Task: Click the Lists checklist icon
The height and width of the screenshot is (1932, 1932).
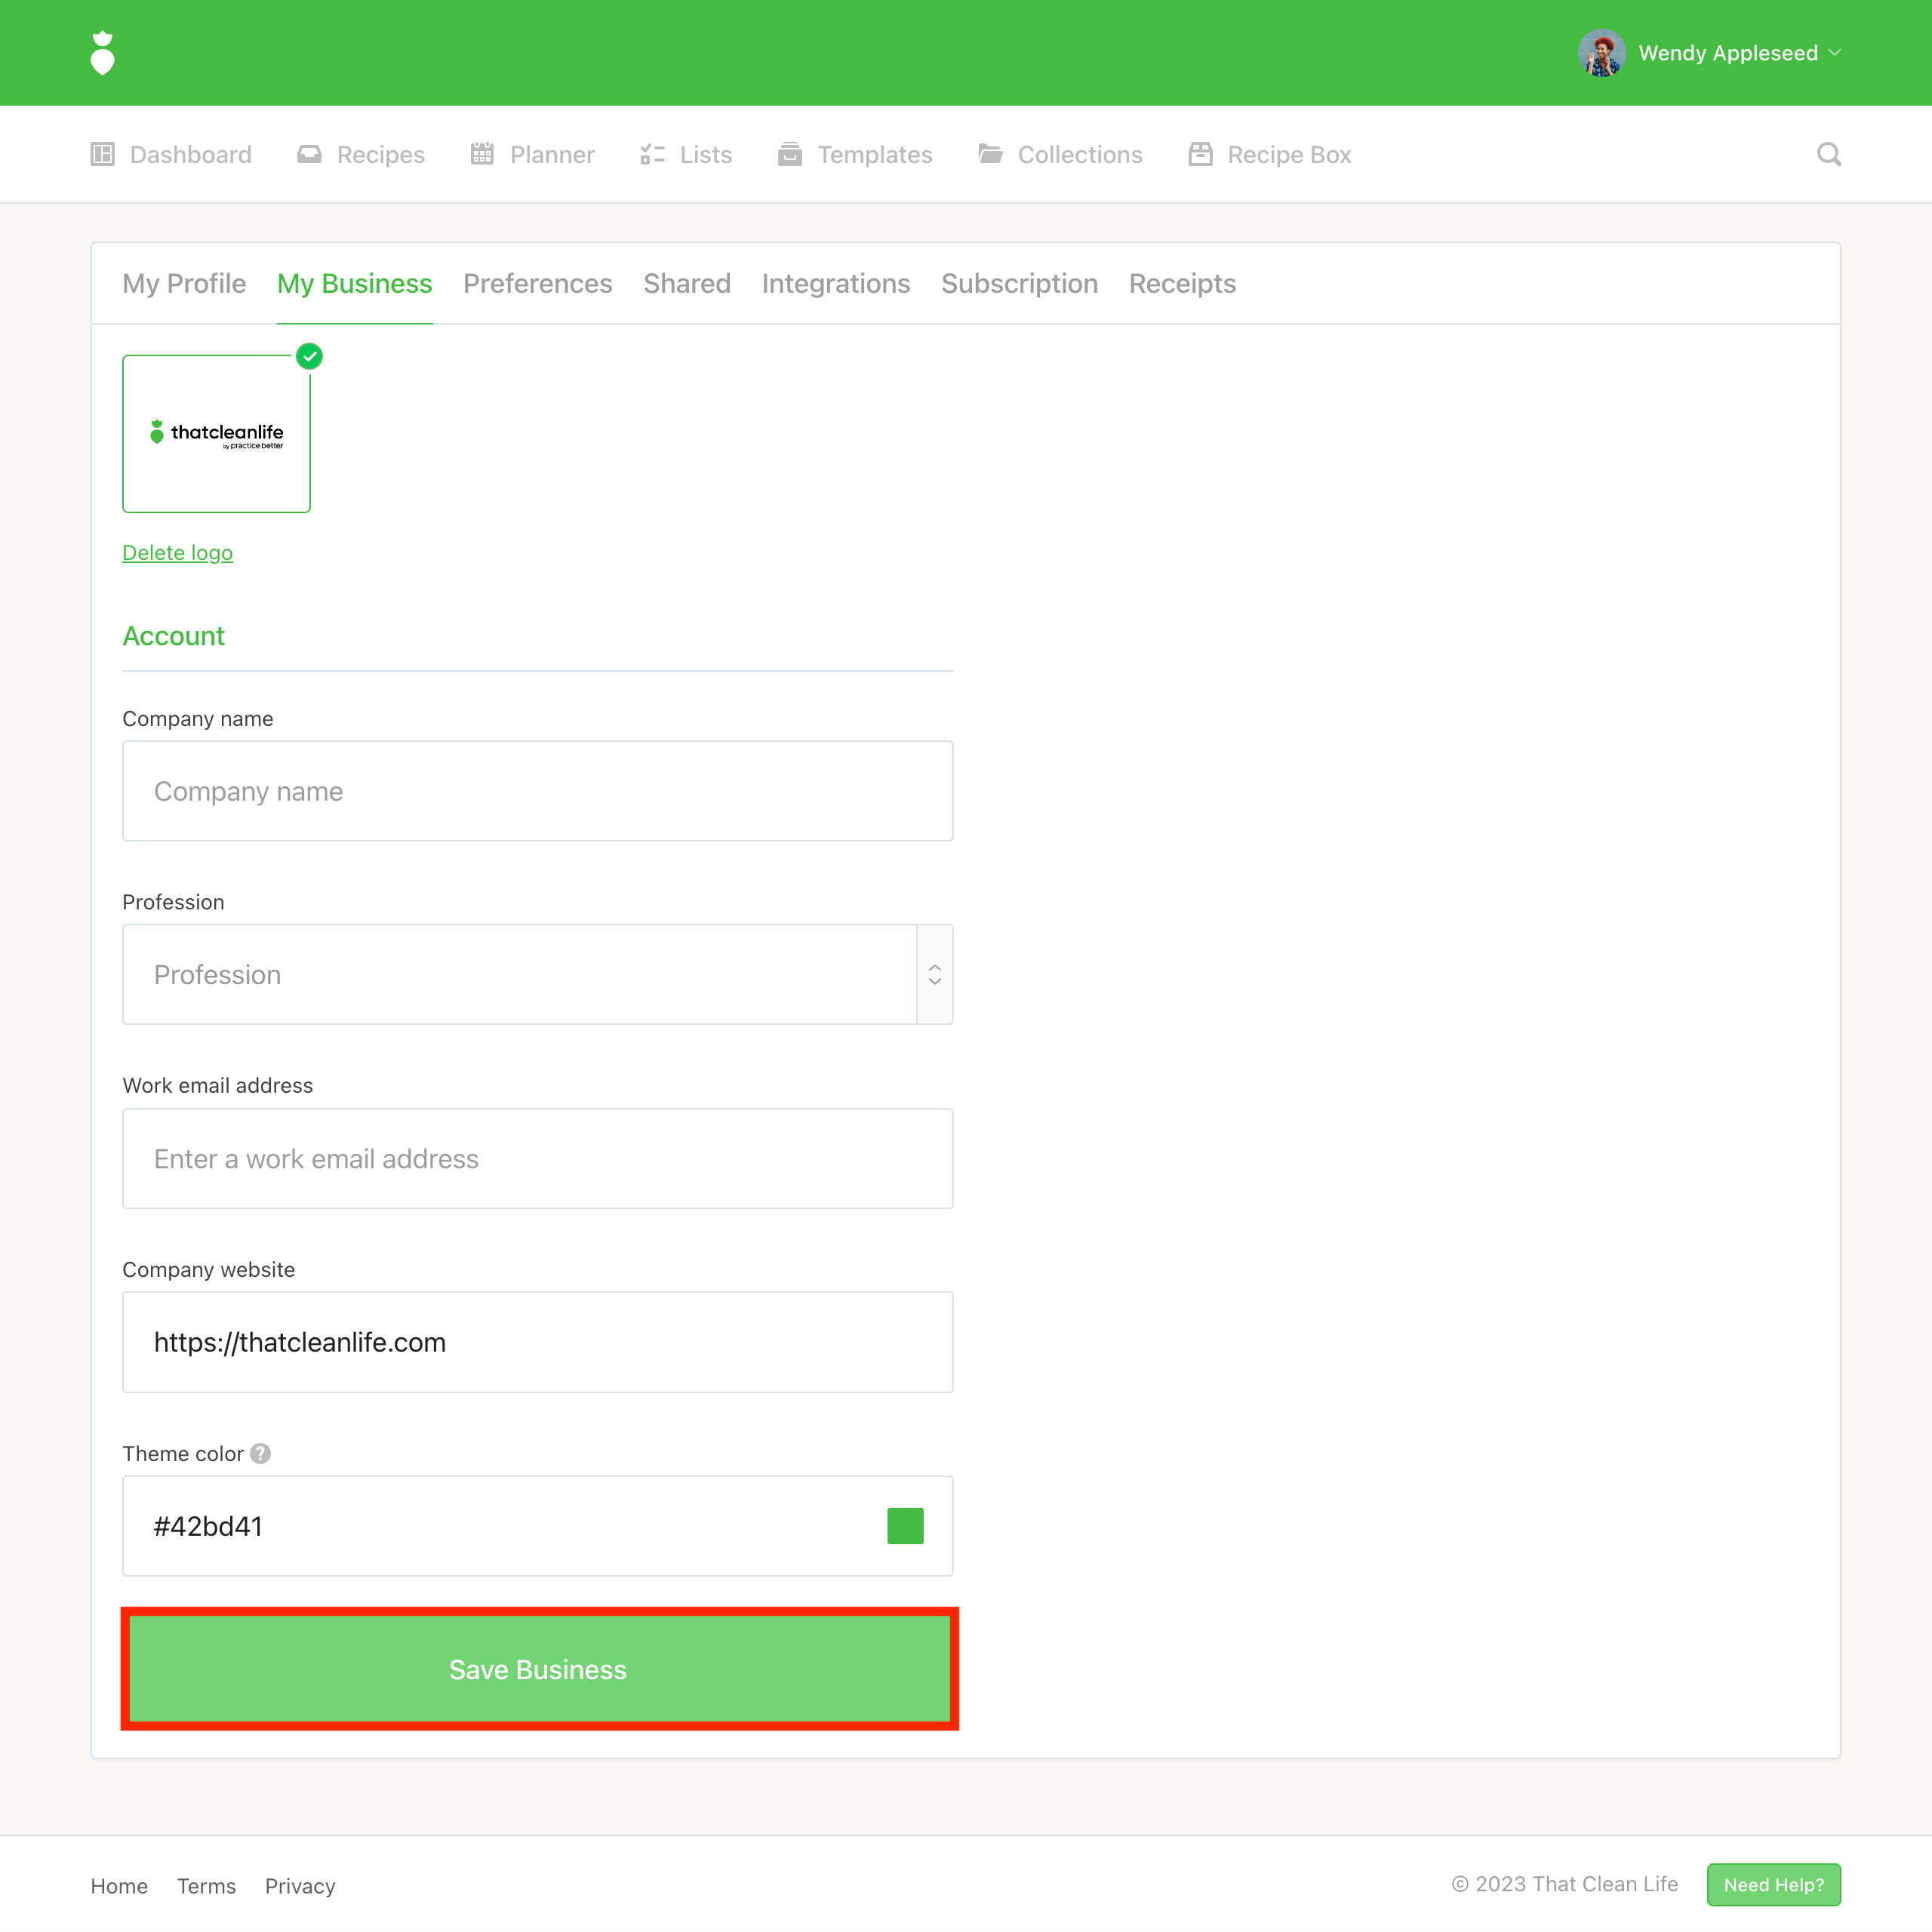Action: (x=652, y=154)
